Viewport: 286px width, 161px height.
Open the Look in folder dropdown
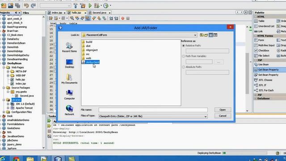tap(195, 35)
